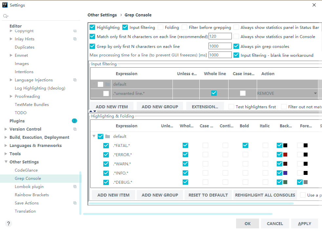Expand the Version Control settings section
Screen dimensions: 322x231
pyautogui.click(x=6, y=129)
